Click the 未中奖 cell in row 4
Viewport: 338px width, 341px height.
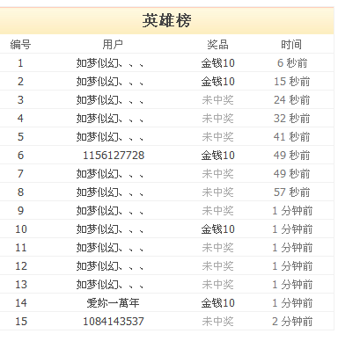pyautogui.click(x=217, y=119)
